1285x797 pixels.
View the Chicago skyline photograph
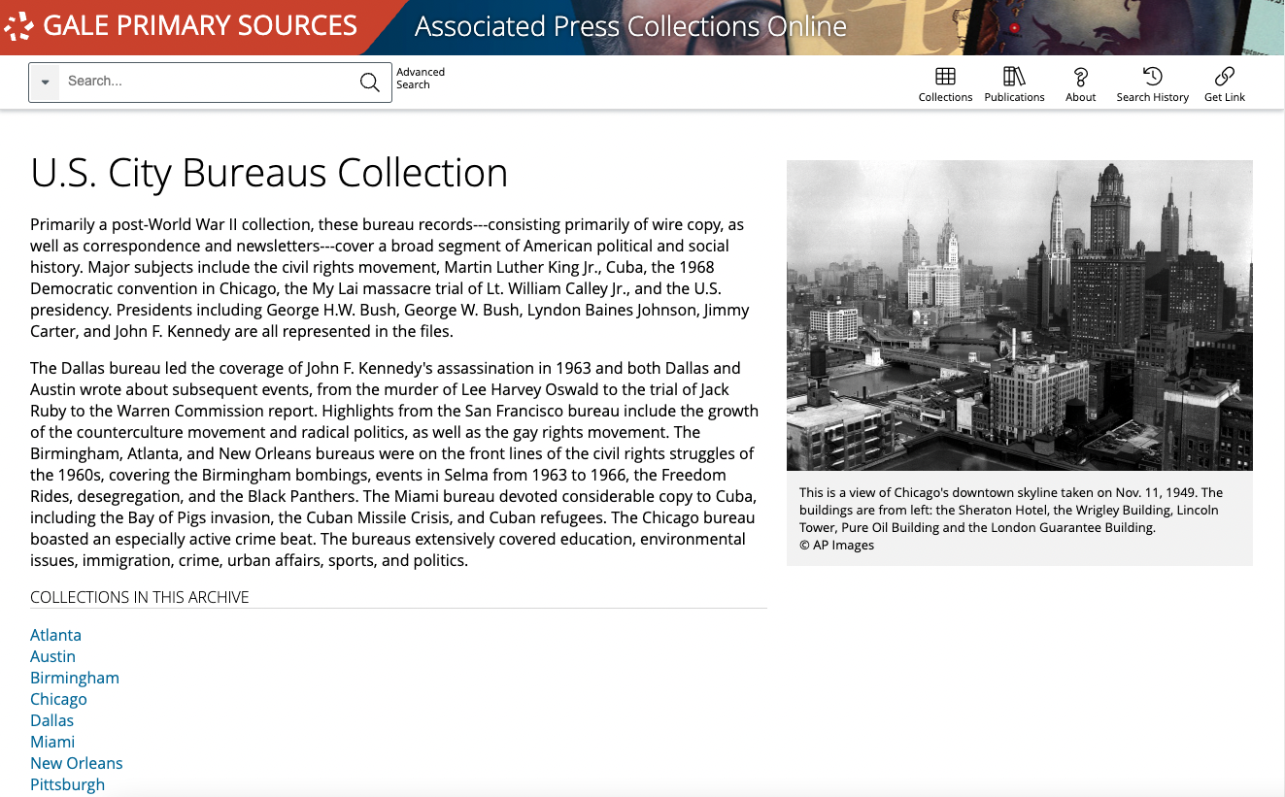[1020, 315]
